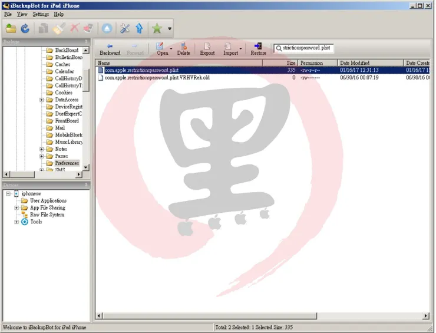The image size is (436, 333).
Task: Click down arrow of Backups tree scrollbar
Action: [86, 167]
